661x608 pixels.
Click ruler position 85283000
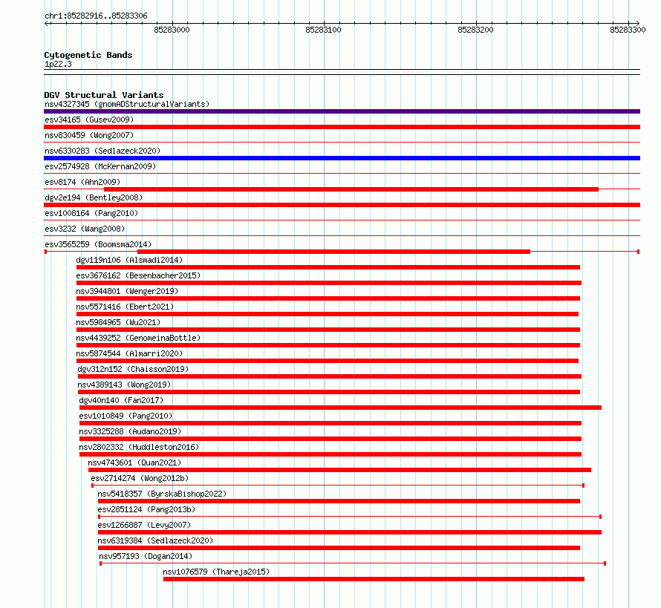172,30
